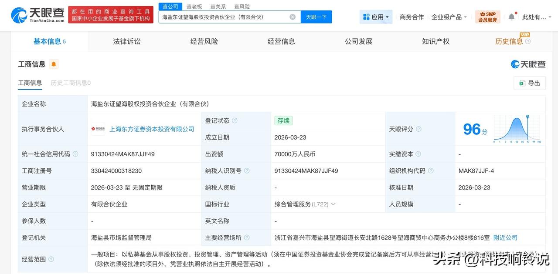Expand the 综合管理服务 (L722) industry dropdown
558x274 pixels.
pos(333,204)
